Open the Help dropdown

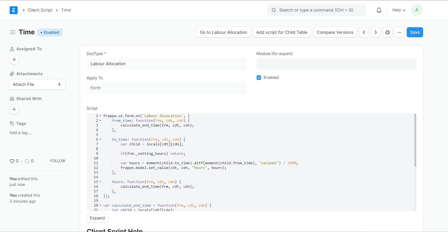point(399,10)
